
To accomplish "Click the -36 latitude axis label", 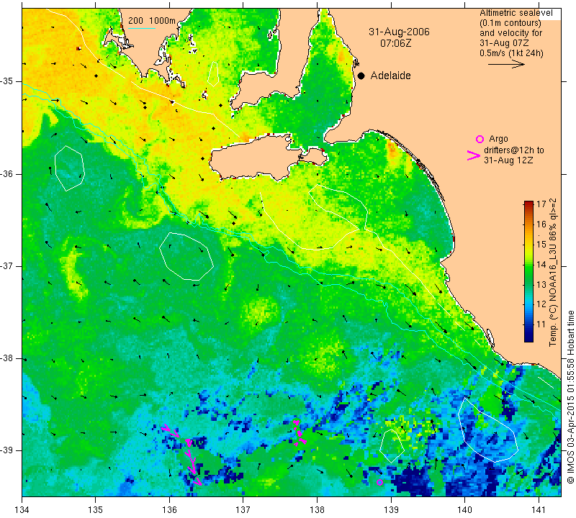I will pos(7,173).
